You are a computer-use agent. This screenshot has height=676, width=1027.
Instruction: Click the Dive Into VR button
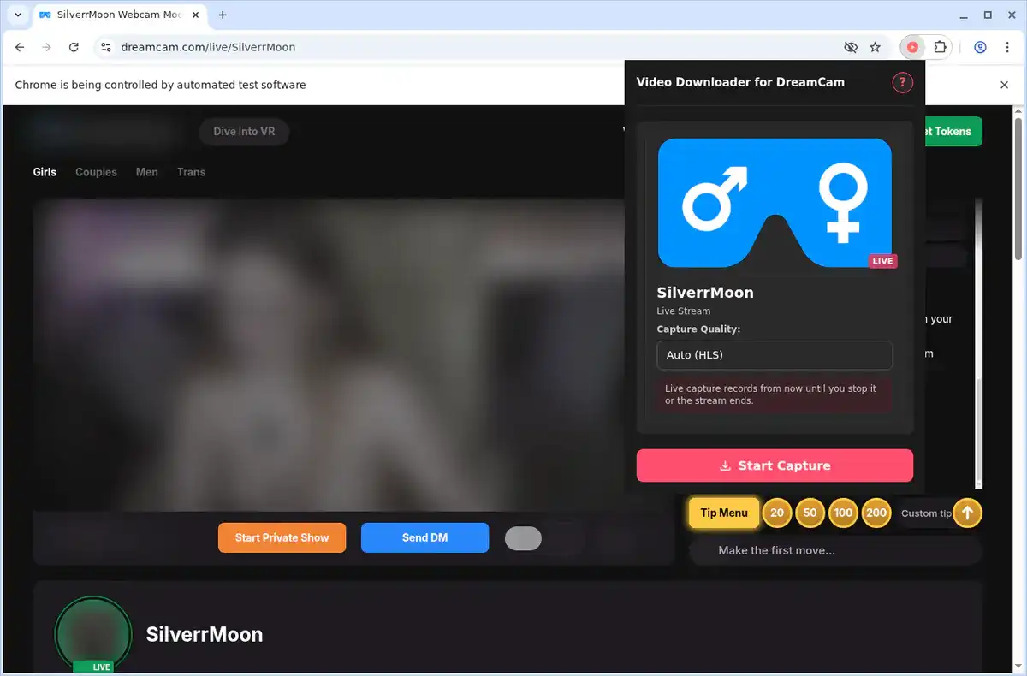click(x=244, y=132)
